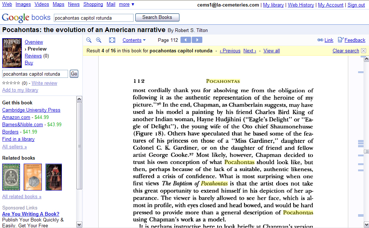
Task: Open second related book with orange cover
Action: (x=33, y=177)
